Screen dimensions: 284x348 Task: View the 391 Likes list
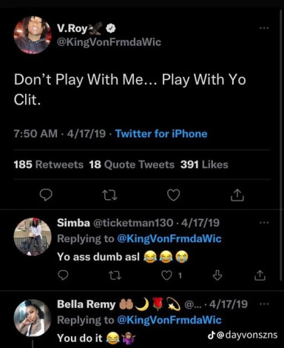click(204, 164)
